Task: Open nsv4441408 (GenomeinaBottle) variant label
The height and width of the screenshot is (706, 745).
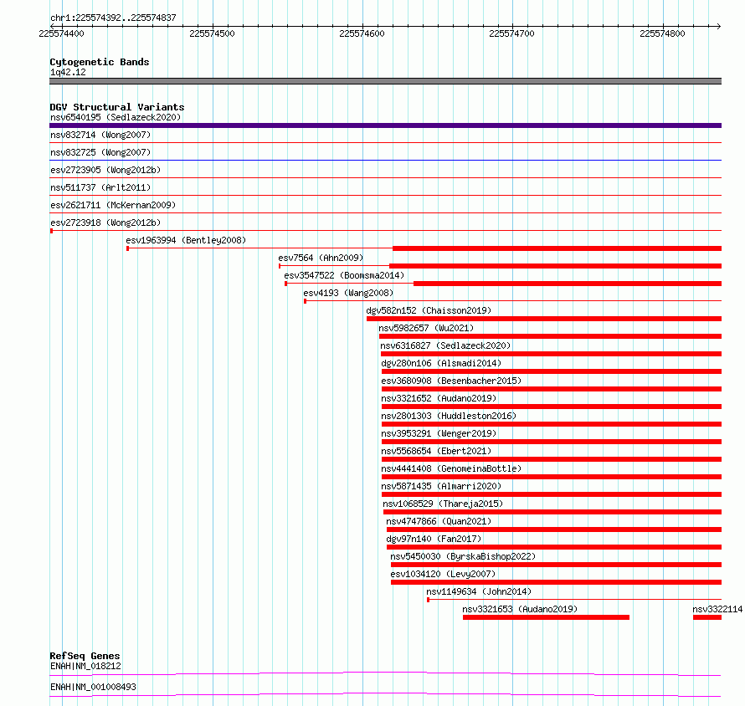Action: click(451, 468)
